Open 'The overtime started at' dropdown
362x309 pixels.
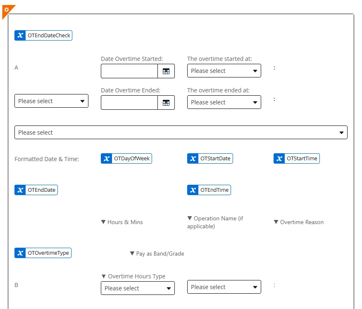224,70
